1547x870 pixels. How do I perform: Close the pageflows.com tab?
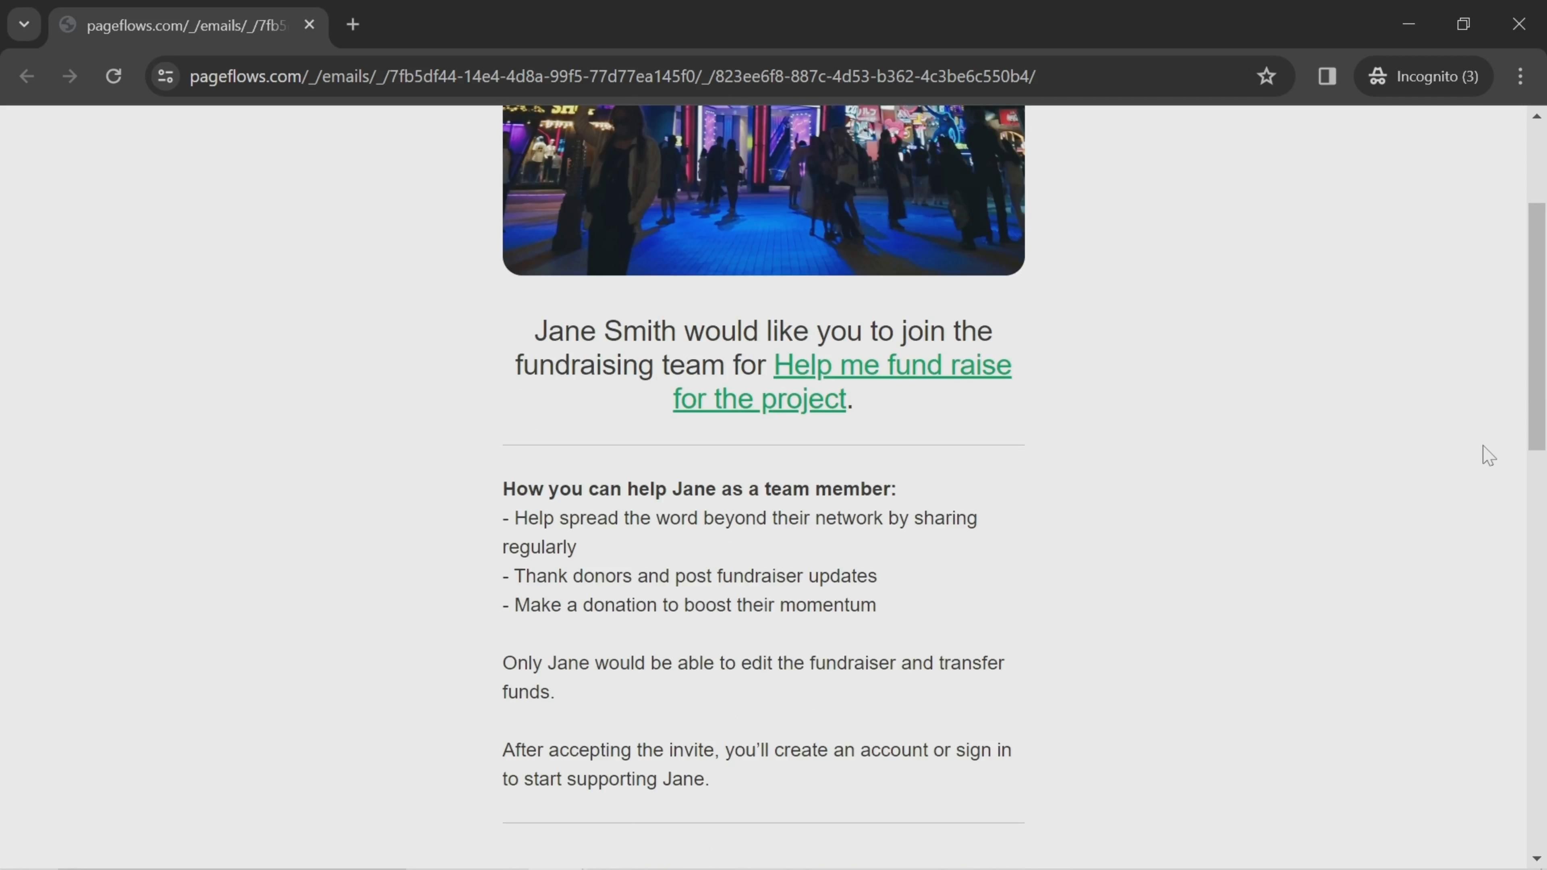tap(309, 25)
